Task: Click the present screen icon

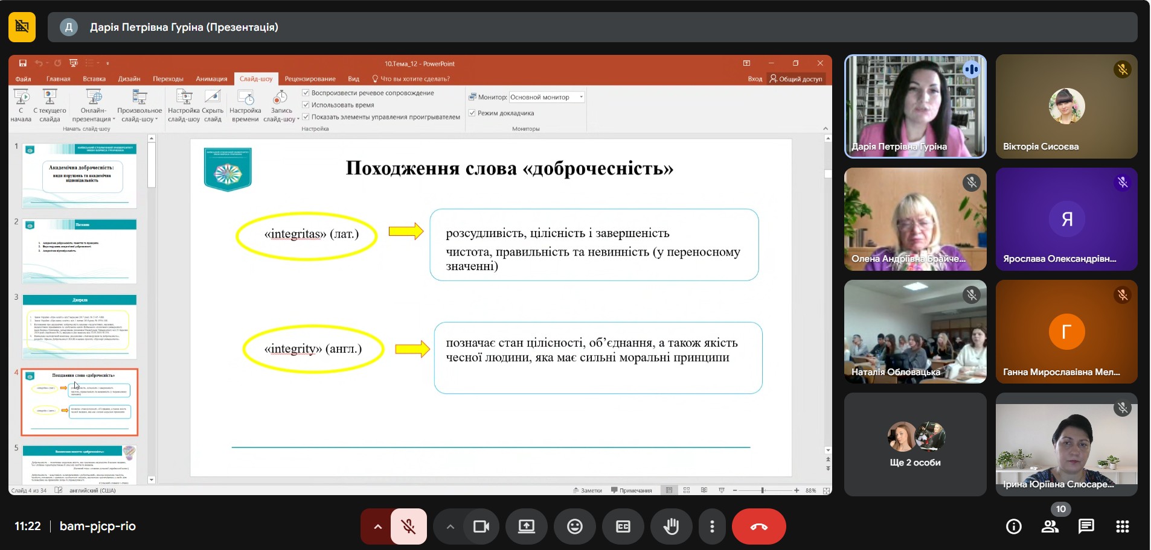Action: tap(526, 526)
